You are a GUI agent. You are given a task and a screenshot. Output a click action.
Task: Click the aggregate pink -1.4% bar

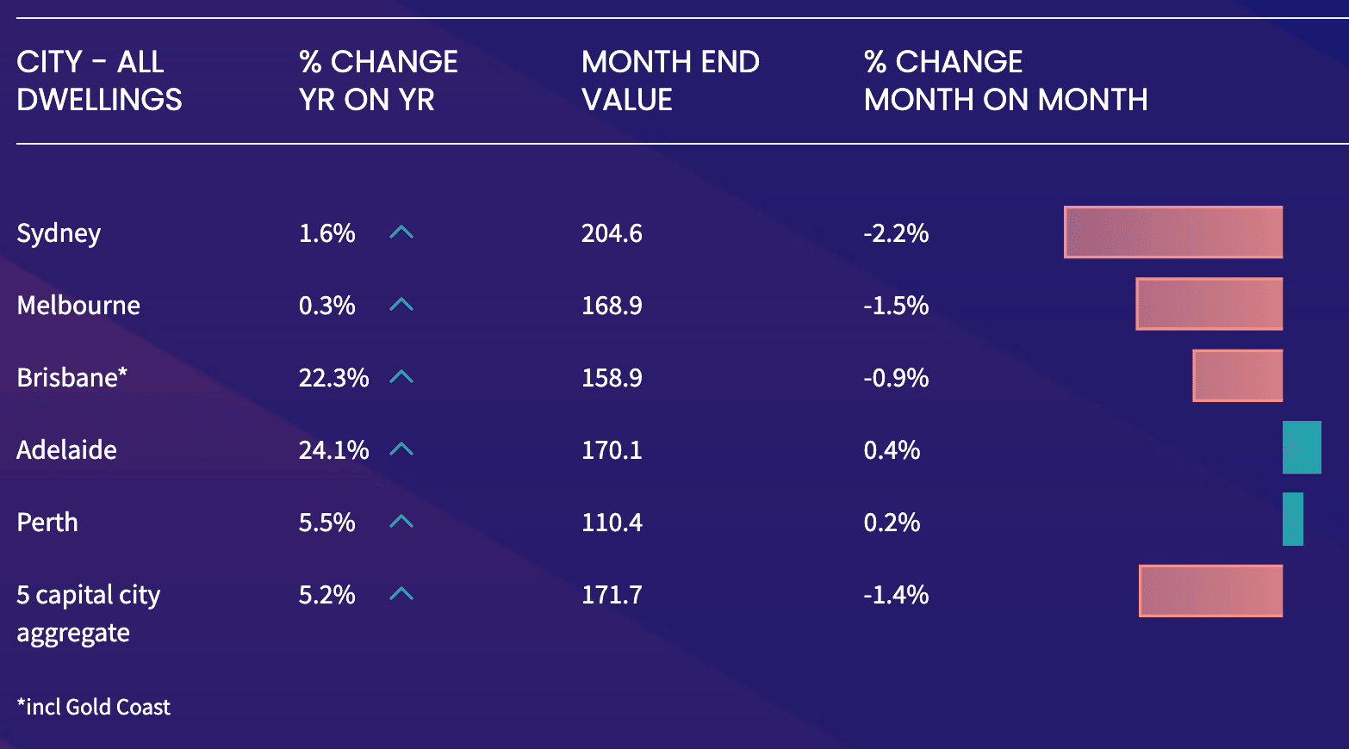(1210, 591)
